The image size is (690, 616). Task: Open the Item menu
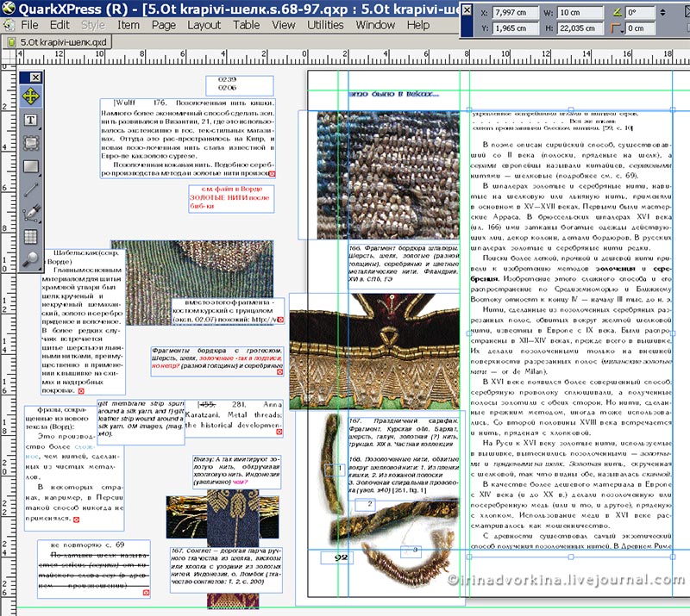(128, 25)
